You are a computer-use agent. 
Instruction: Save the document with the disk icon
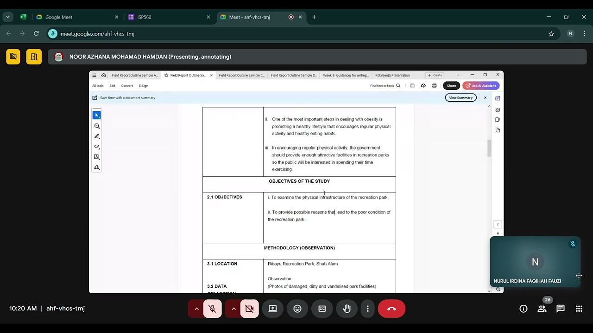(x=412, y=86)
